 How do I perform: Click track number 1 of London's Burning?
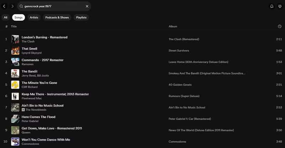pyautogui.click(x=6, y=39)
